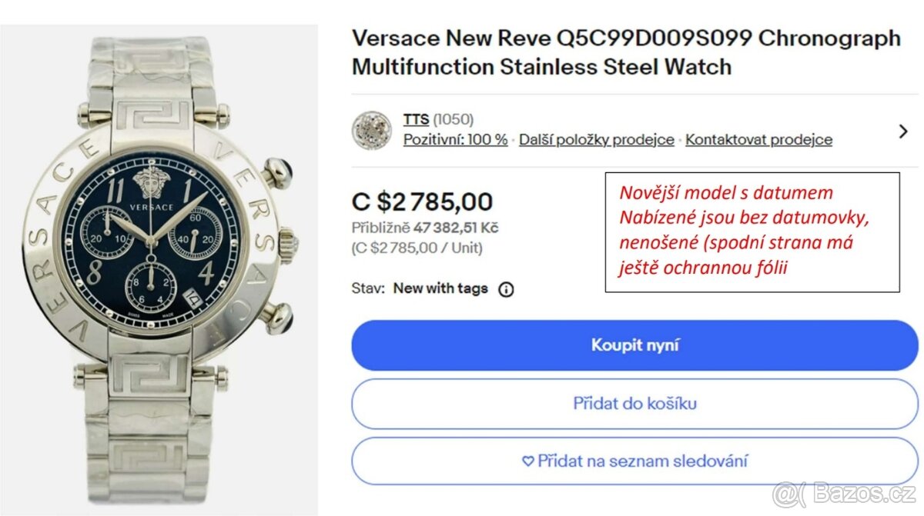This screenshot has height=516, width=924.
Task: Click the seller's round avatar icon
Action: pyautogui.click(x=371, y=130)
